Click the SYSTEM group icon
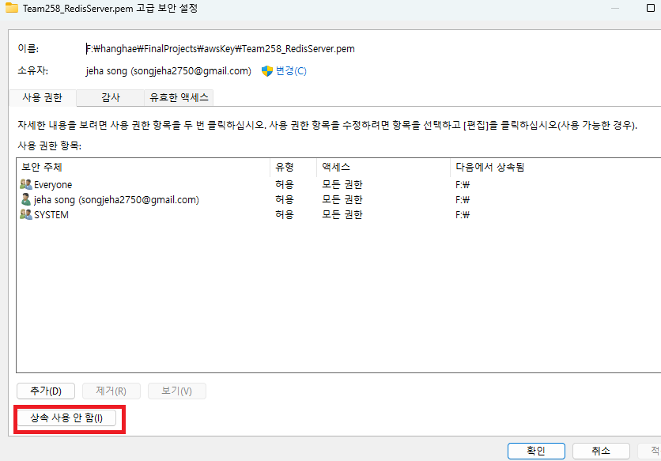 click(26, 214)
